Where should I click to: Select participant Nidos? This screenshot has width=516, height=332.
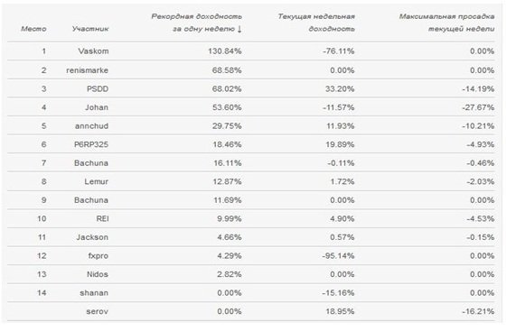click(x=98, y=274)
